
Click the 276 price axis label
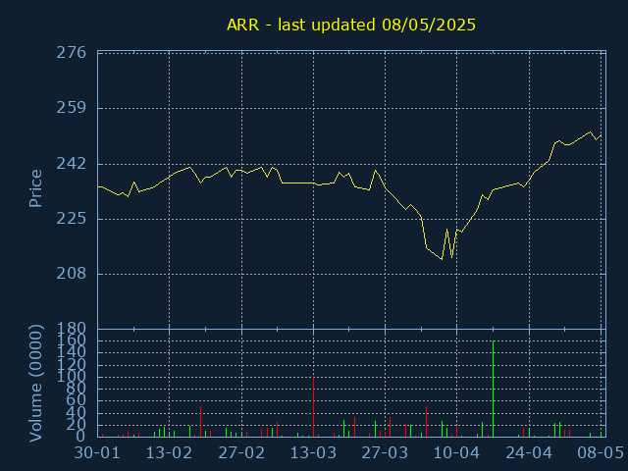[71, 52]
